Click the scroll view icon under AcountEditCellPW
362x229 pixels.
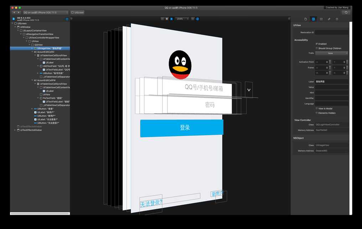click(x=38, y=84)
